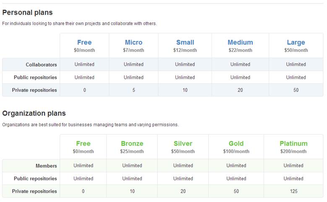Select the Large $50/month plan
Viewport: 327px width, 202px height.
click(x=296, y=42)
